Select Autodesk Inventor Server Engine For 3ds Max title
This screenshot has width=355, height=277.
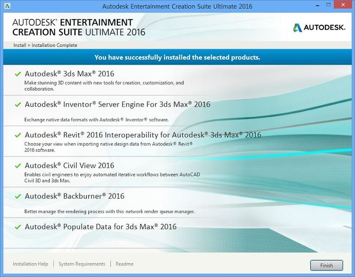coord(117,104)
